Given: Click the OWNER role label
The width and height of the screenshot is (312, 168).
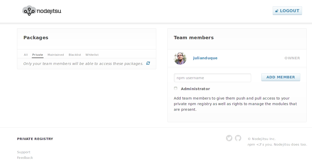Looking at the screenshot, I should coord(292,58).
